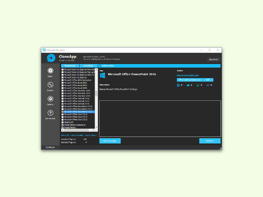Check Microsoft Office Excel 2010
The image size is (263, 197).
62,83
